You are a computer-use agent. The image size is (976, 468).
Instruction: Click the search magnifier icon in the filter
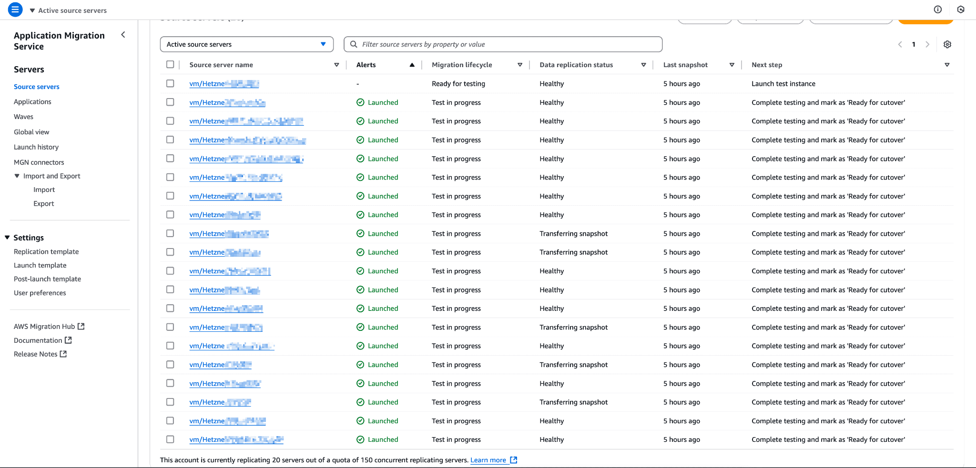coord(354,44)
